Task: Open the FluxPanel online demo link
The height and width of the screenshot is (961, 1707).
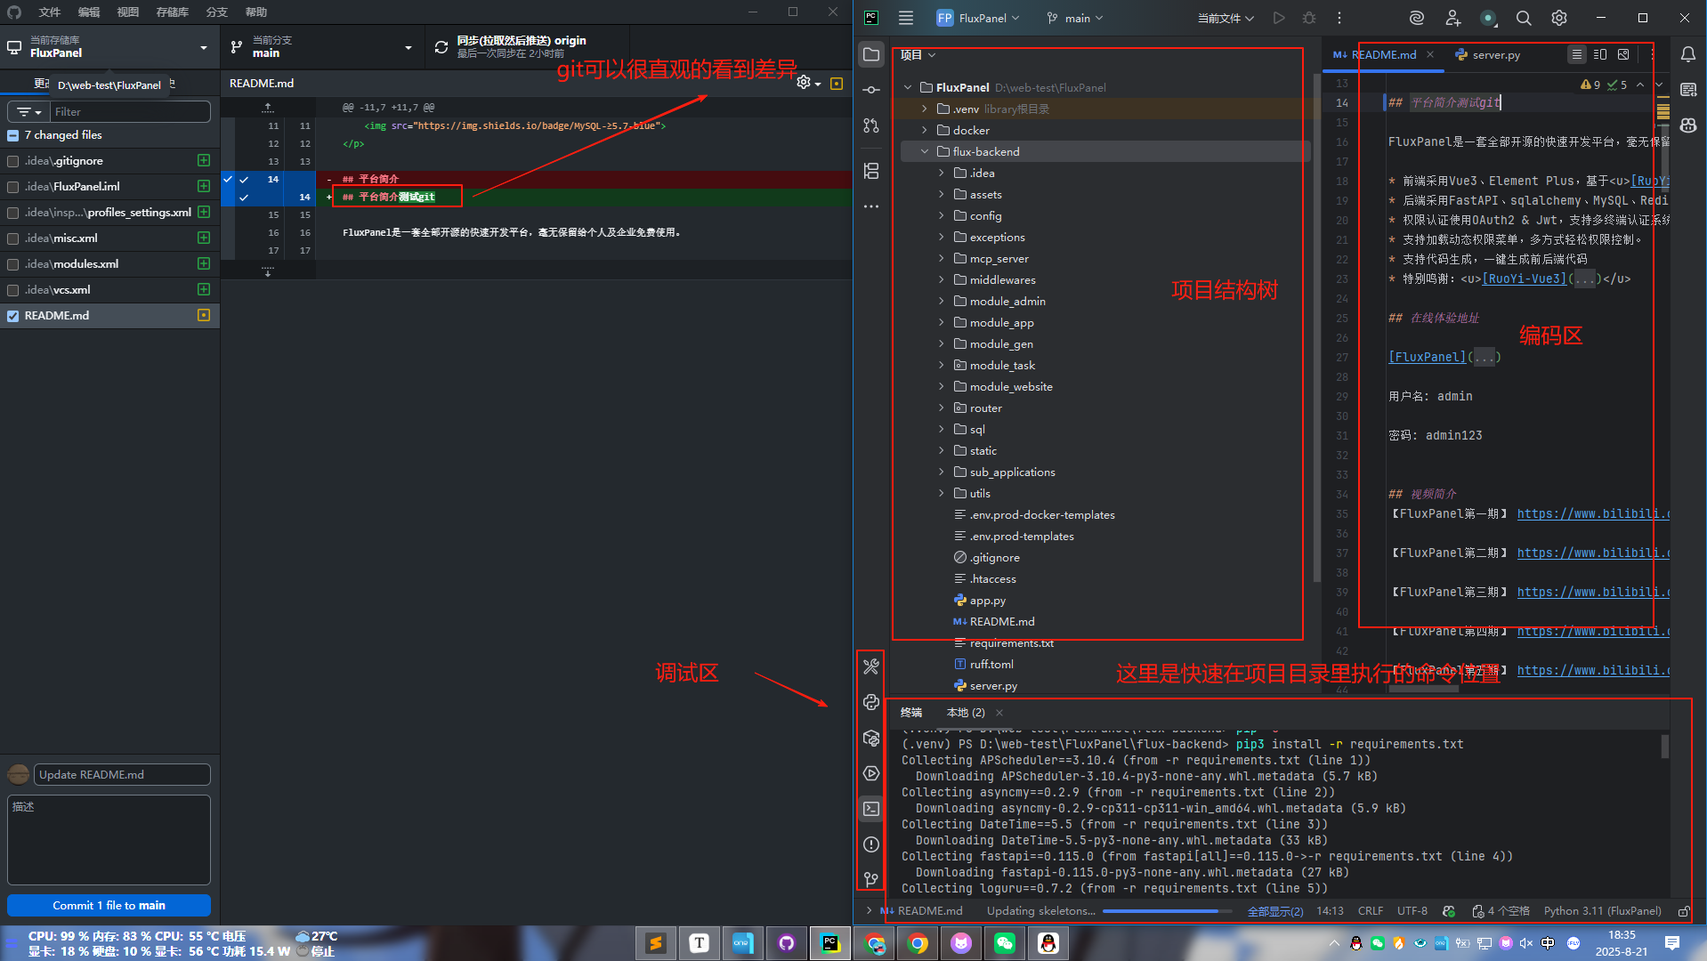Action: pos(1427,357)
